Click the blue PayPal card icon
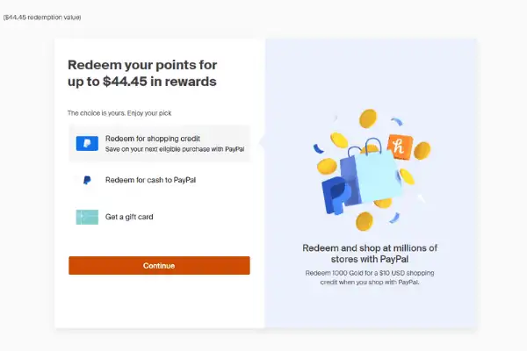This screenshot has width=527, height=351. click(x=87, y=143)
